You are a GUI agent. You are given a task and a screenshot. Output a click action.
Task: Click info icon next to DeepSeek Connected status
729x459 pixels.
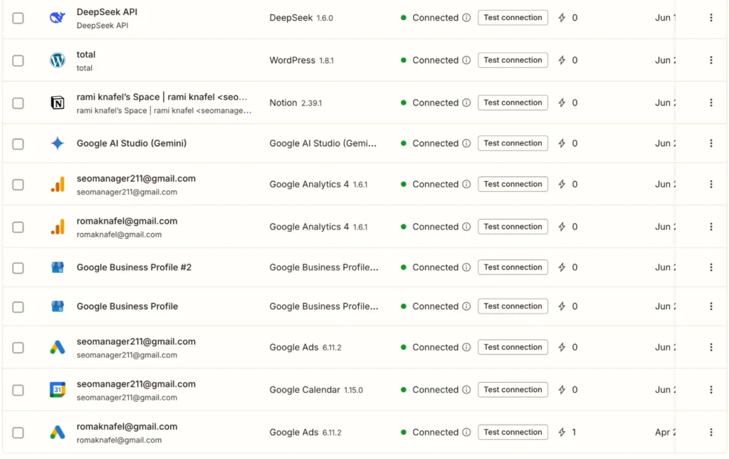(466, 18)
